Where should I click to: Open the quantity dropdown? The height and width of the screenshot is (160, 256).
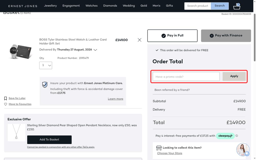(46, 65)
